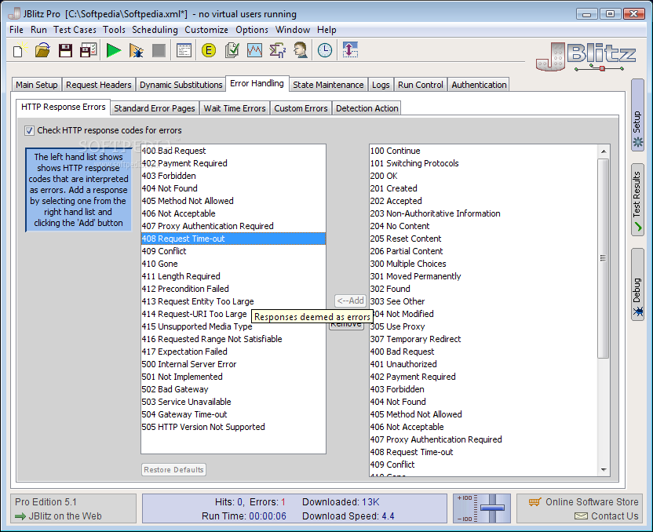Toggle Check HTTP response codes for errors
Viewport: 653px width, 532px height.
click(x=29, y=131)
